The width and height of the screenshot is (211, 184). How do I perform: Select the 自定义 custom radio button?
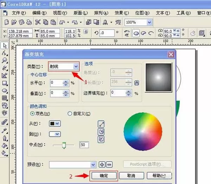coord(70,114)
